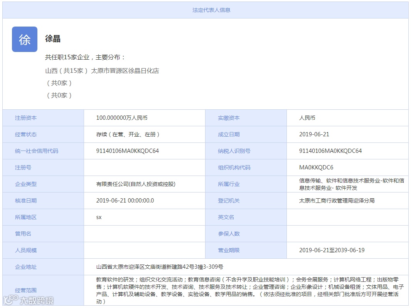This screenshot has width=411, height=308.
Task: Select the 组织机构代码 label
Action: coord(234,167)
